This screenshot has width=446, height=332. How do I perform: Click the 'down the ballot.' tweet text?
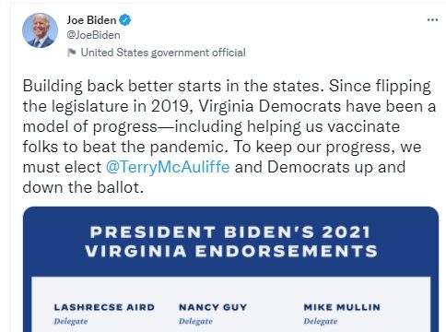tap(83, 187)
